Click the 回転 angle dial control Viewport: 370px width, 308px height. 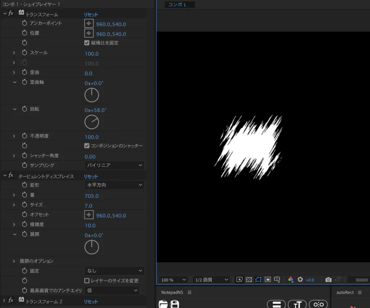92,122
